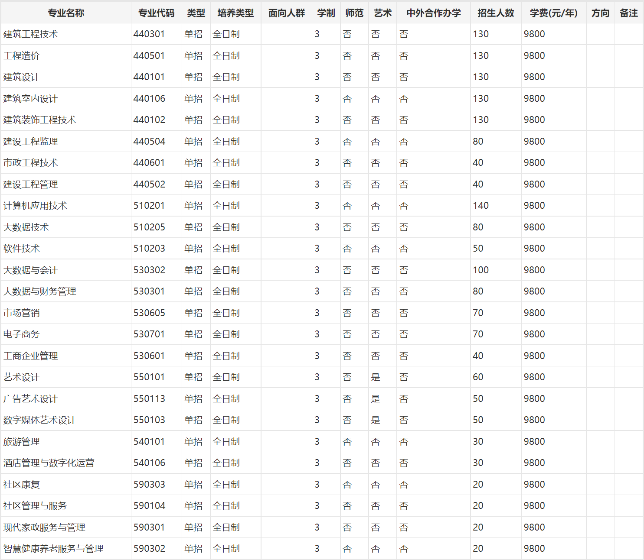Click enrollment number 140 for 计算机应用技术
The height and width of the screenshot is (560, 644).
tap(481, 206)
